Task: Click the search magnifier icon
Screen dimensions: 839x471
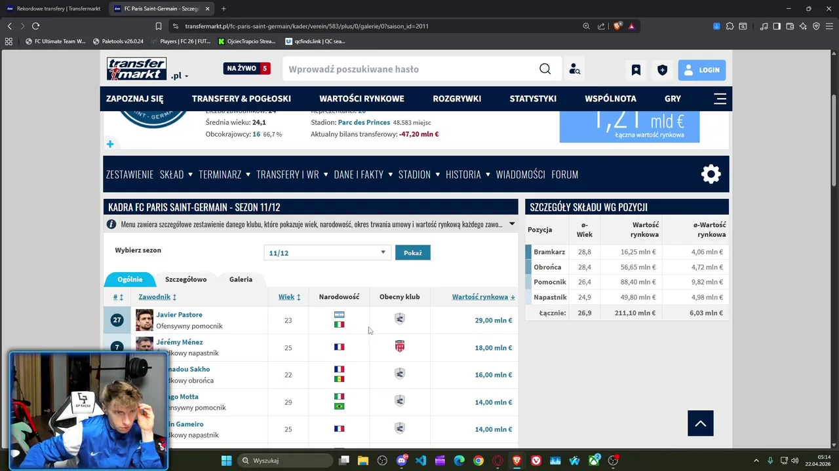Action: 545,69
